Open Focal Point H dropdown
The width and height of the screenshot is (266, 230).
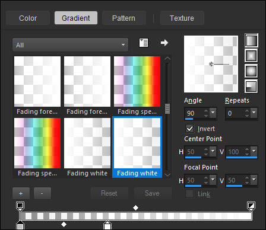tap(213, 180)
